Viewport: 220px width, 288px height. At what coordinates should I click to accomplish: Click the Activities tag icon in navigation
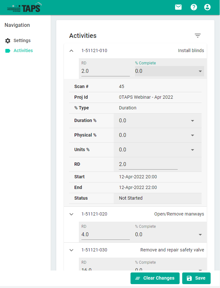[8, 51]
